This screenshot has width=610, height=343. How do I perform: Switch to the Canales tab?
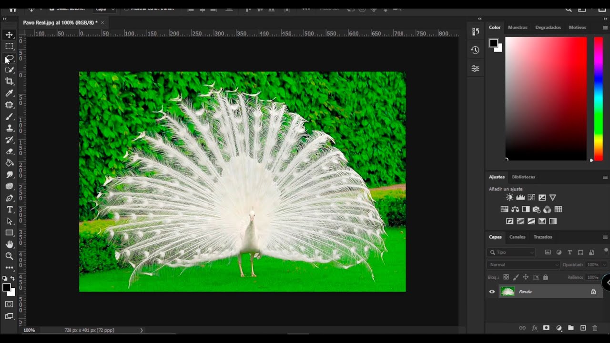517,237
